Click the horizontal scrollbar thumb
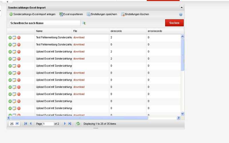Image resolution: width=229 pixels, height=143 pixels. tap(79, 118)
